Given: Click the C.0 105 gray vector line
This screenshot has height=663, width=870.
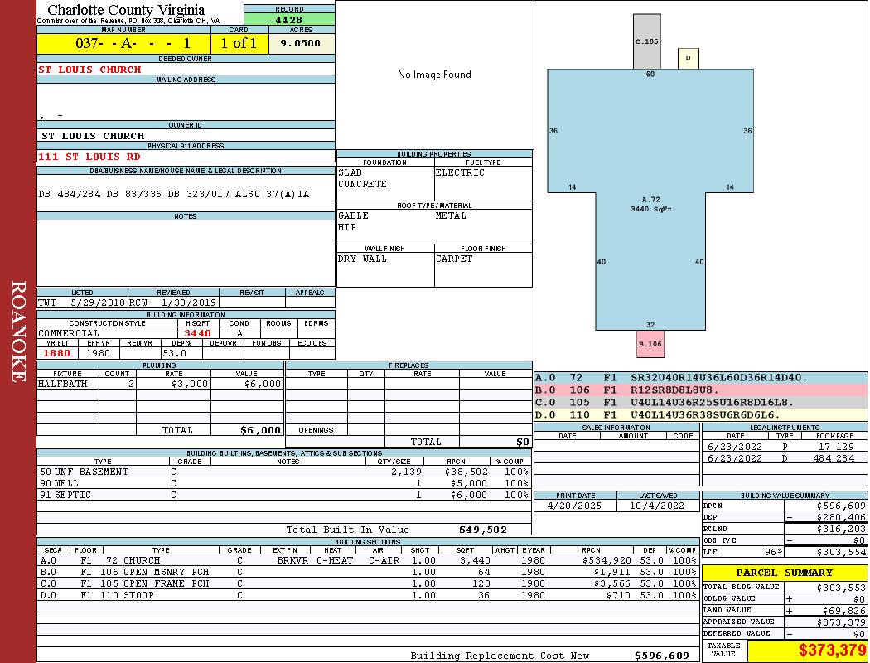Looking at the screenshot, I should pyautogui.click(x=701, y=402).
